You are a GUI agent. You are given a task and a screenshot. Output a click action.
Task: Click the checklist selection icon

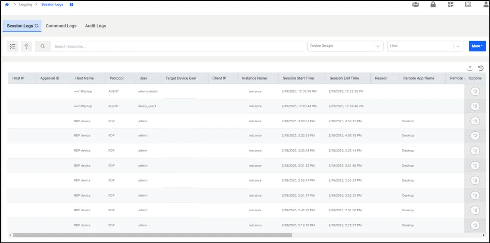(13, 46)
